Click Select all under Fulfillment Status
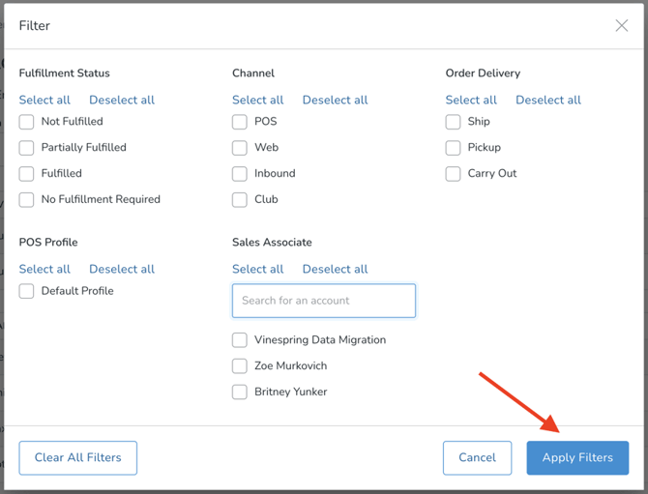The image size is (648, 494). click(x=44, y=100)
